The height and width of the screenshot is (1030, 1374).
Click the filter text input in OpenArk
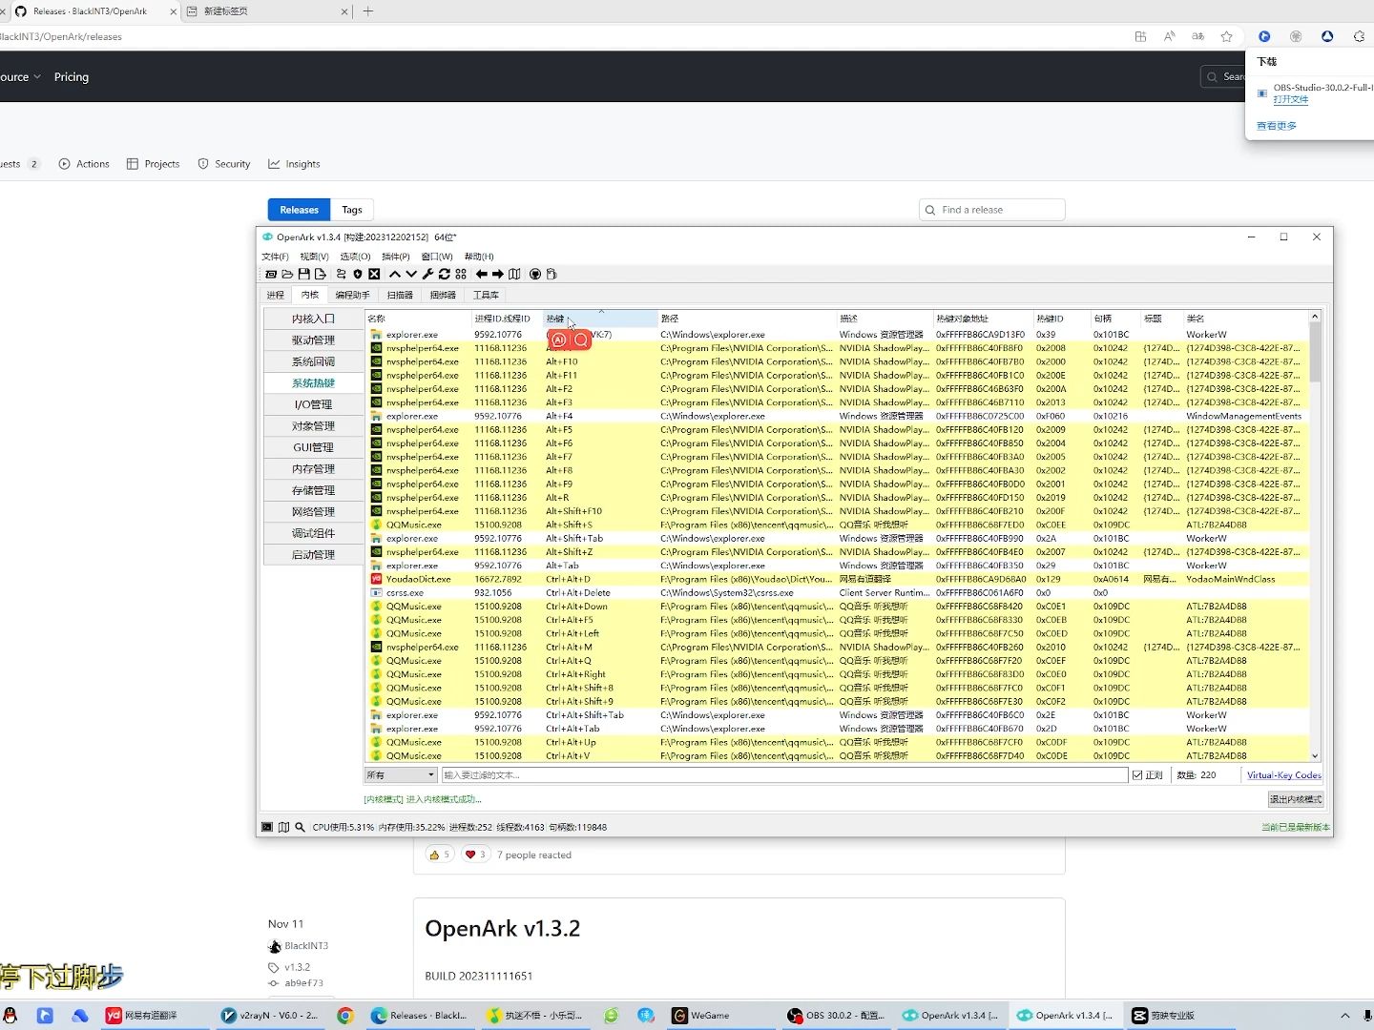tap(784, 775)
